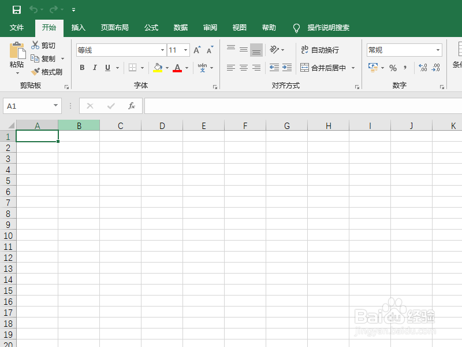Apply yellow fill color bucket
The width and height of the screenshot is (462, 347).
pyautogui.click(x=158, y=68)
